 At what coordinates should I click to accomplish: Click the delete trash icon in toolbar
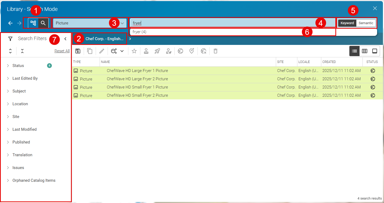click(215, 51)
